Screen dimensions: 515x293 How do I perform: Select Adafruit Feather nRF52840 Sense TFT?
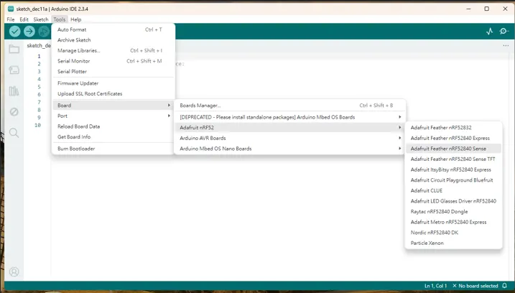pos(453,159)
